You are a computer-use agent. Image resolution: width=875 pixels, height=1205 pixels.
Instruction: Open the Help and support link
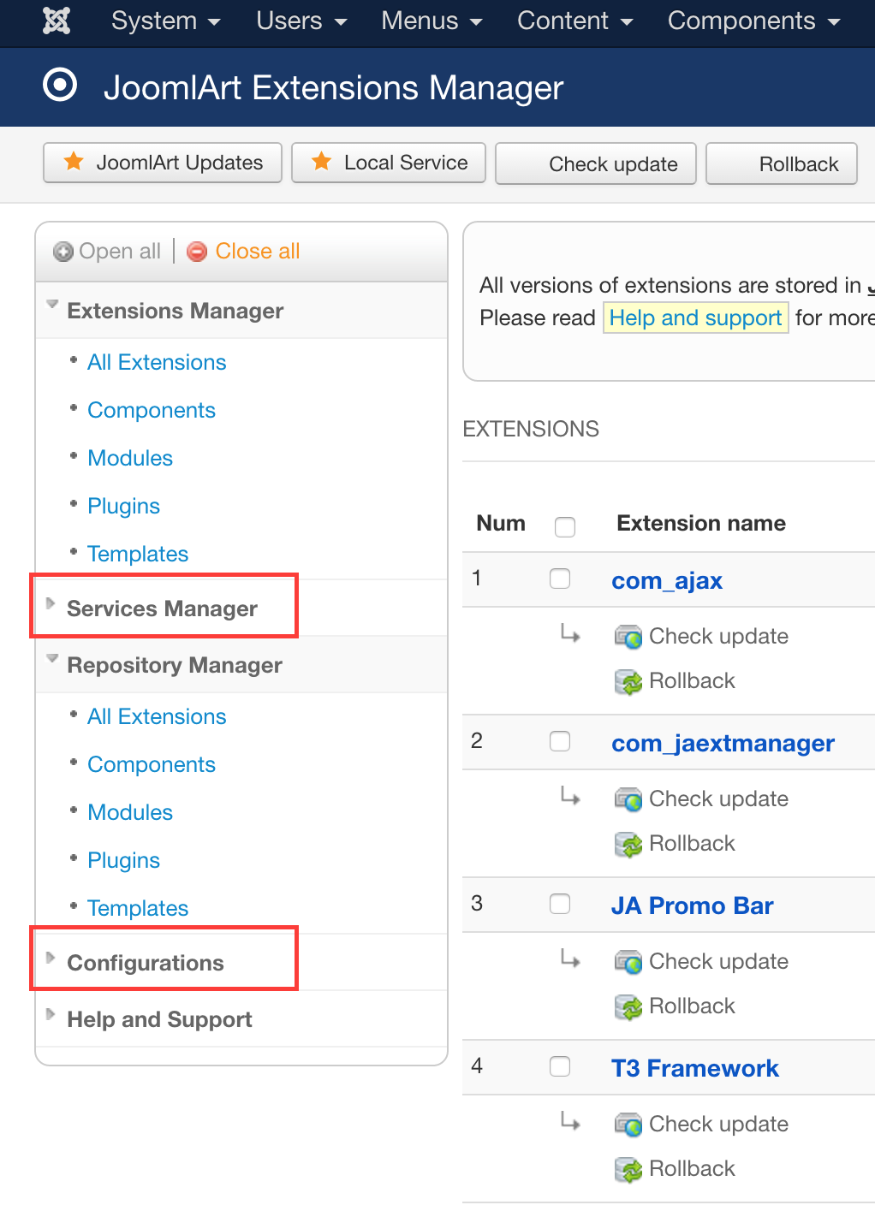695,318
